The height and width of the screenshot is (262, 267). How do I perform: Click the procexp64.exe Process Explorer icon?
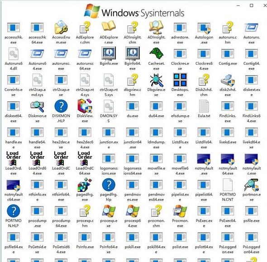click(x=133, y=211)
